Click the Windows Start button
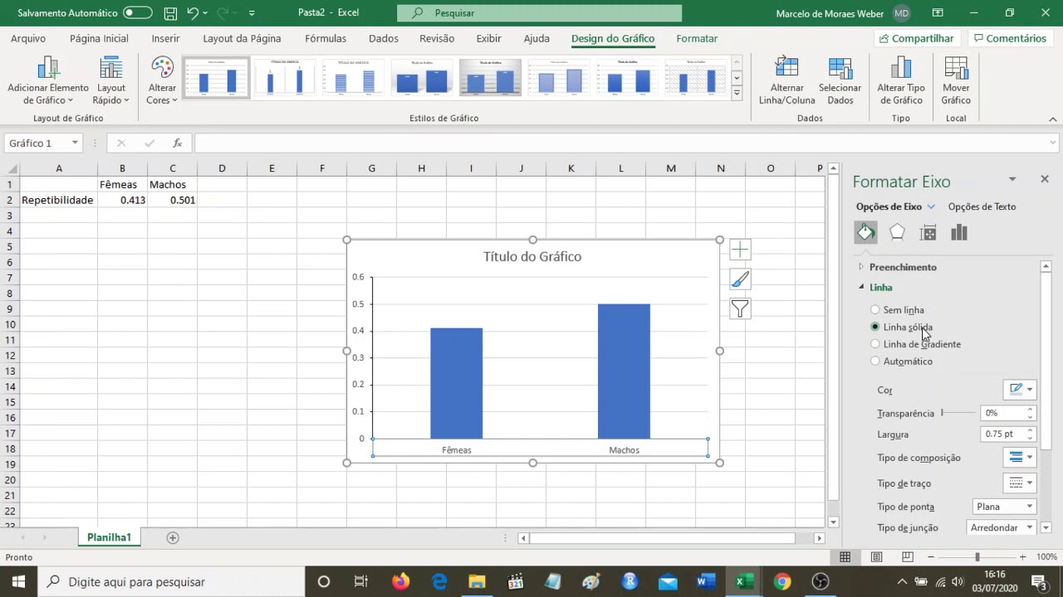 coord(18,581)
